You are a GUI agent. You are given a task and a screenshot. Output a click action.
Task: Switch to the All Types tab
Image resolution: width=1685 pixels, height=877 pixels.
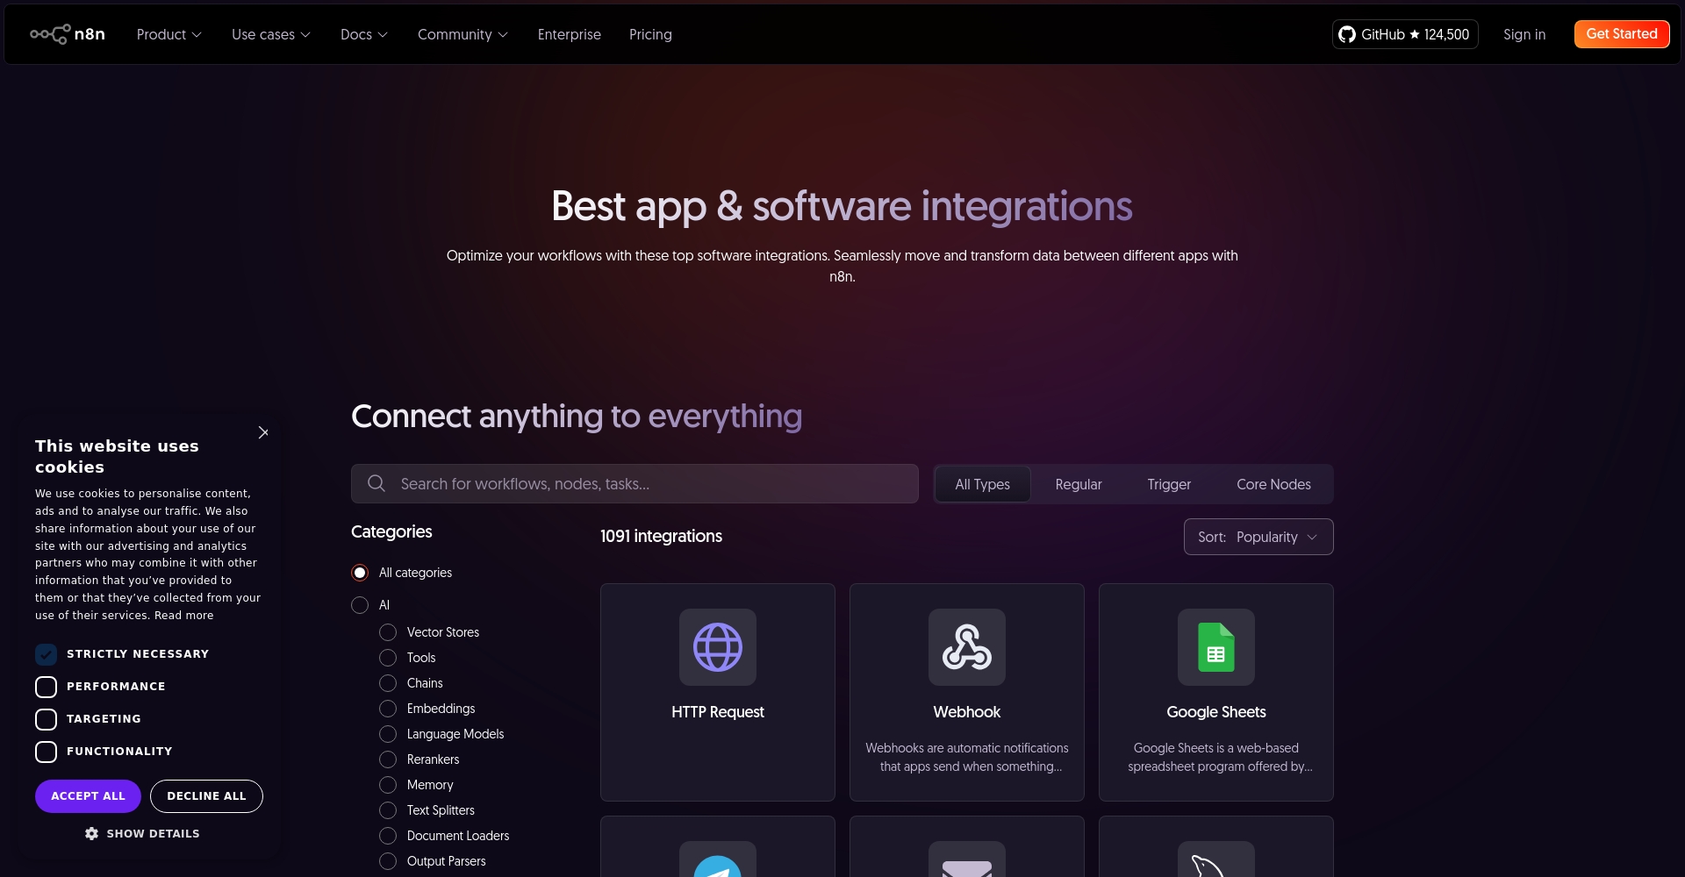pos(982,484)
